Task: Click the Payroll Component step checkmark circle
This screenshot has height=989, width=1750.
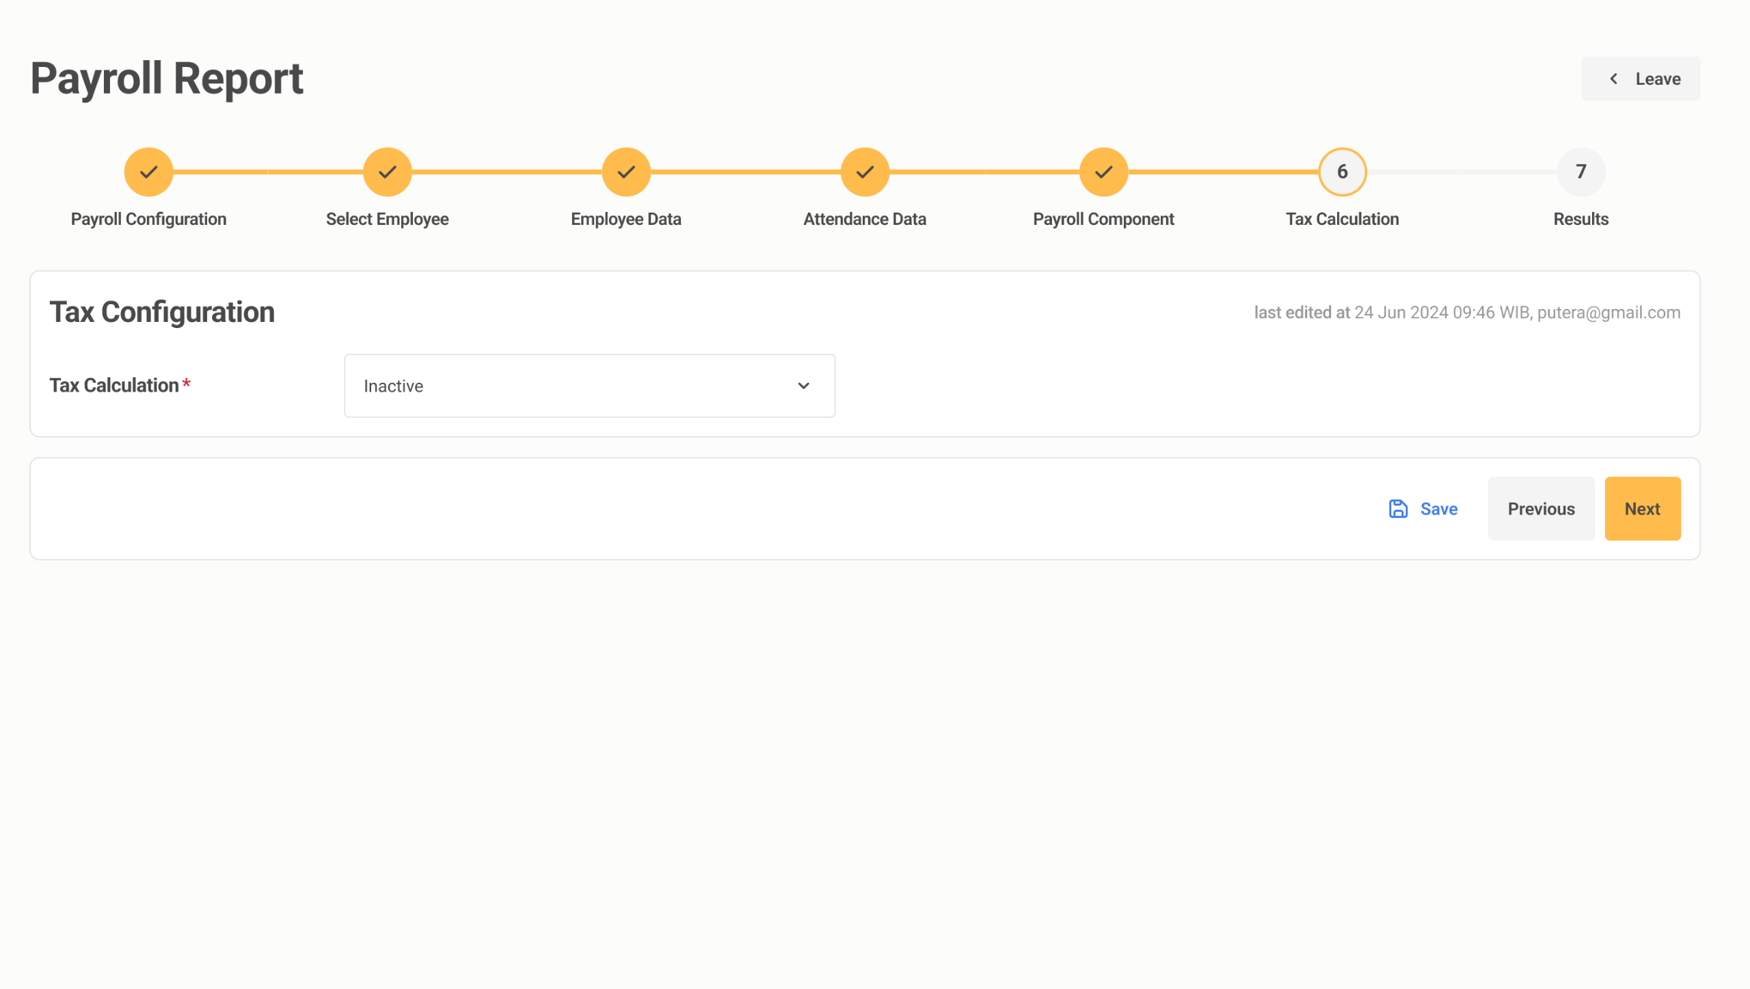Action: point(1103,172)
